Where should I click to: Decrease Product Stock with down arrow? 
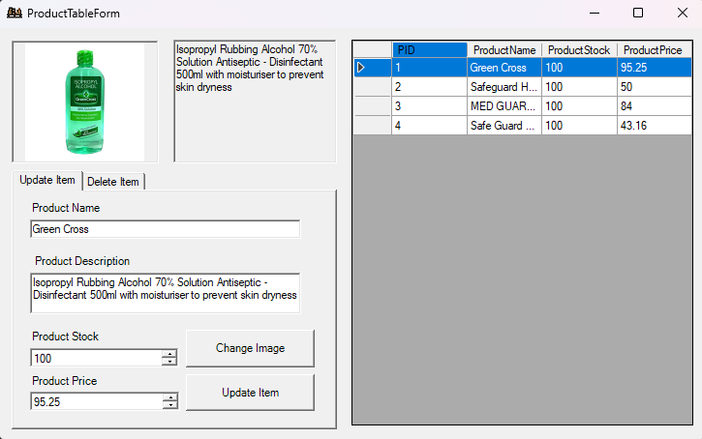(x=169, y=363)
